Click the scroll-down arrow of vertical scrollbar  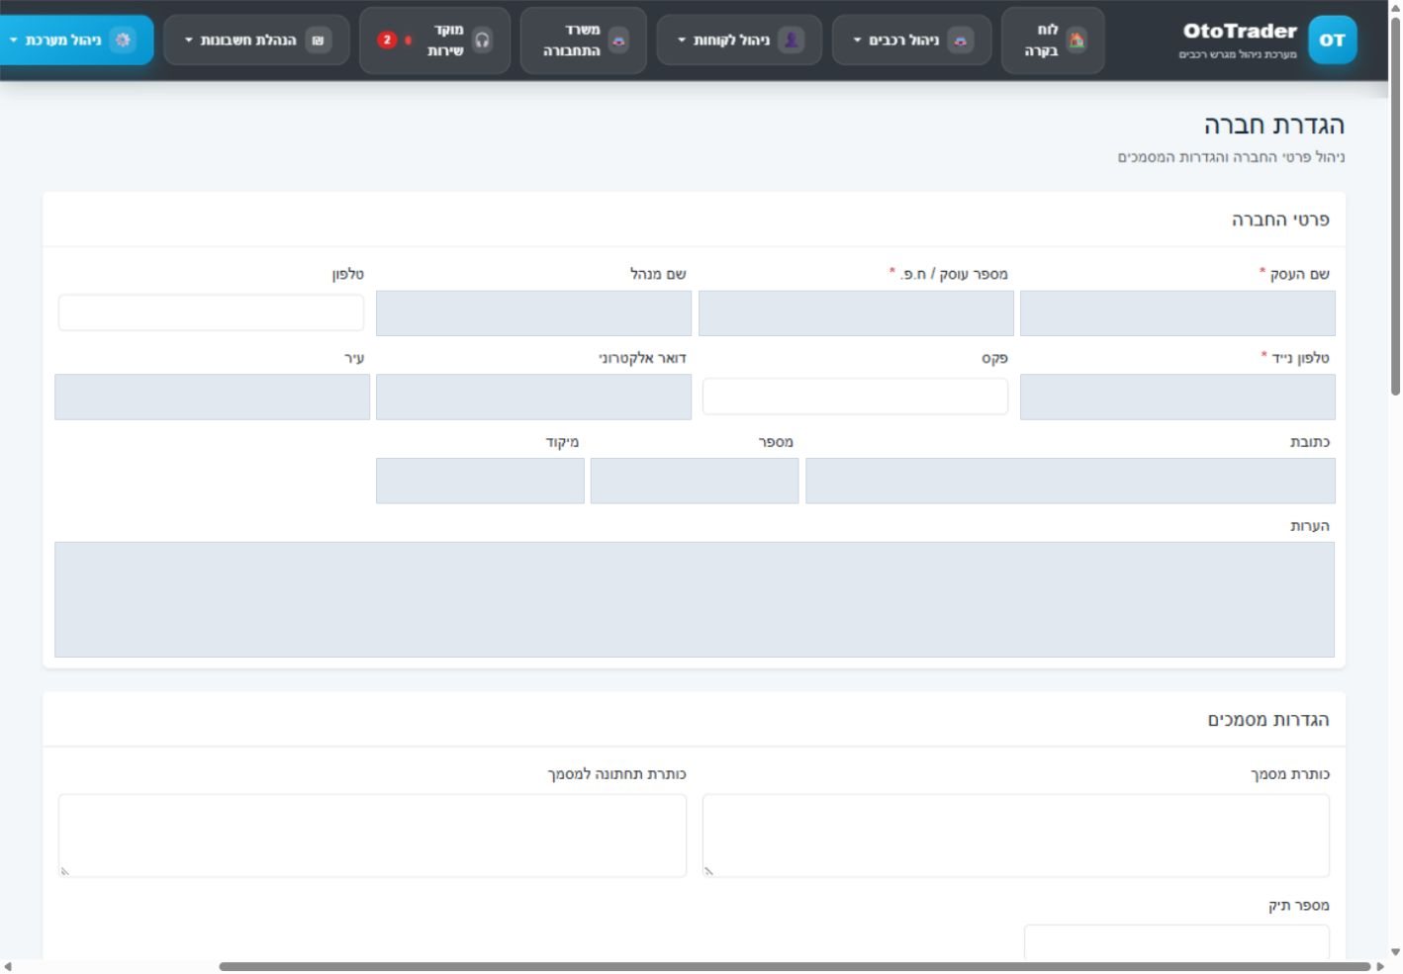[x=1395, y=952]
